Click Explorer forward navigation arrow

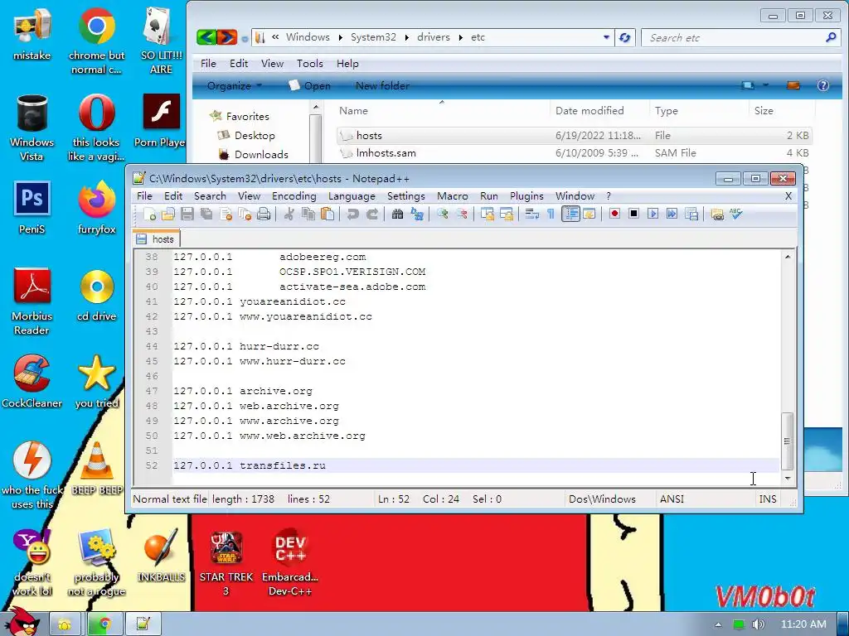coord(227,37)
